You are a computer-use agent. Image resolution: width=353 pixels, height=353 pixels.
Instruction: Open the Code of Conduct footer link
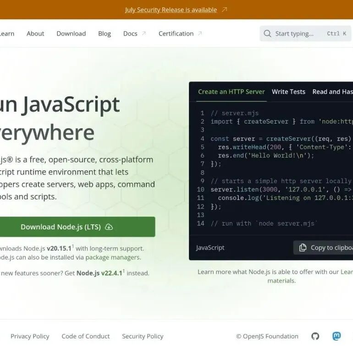(86, 337)
